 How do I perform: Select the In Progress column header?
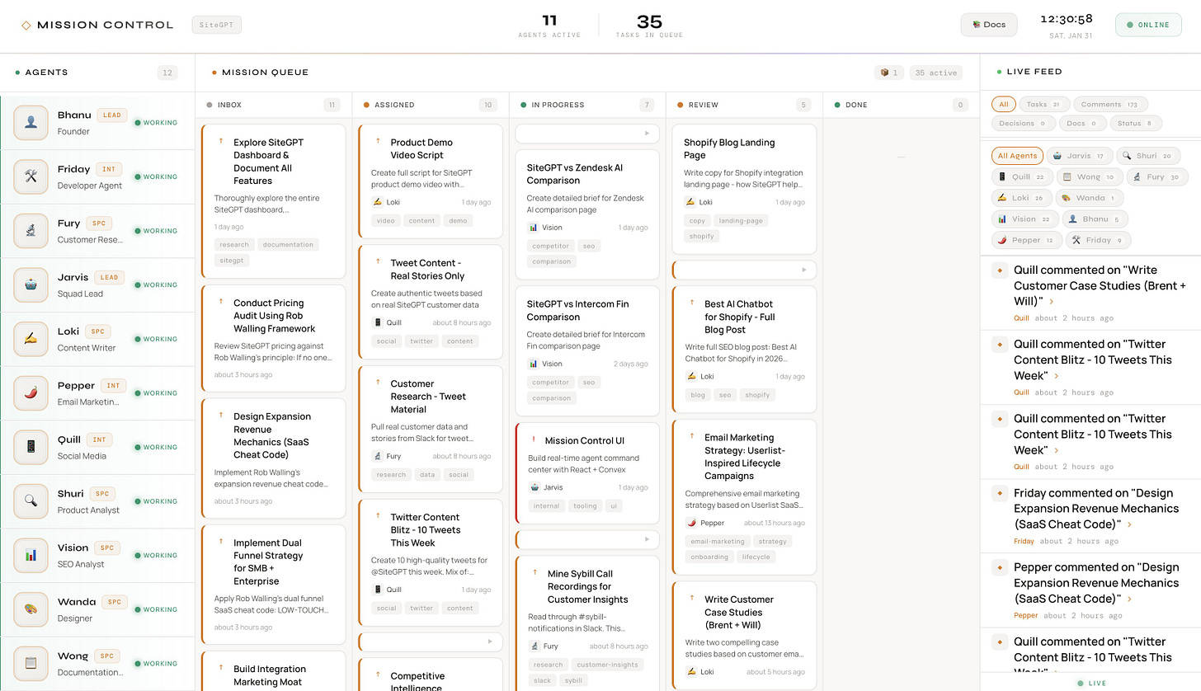pos(587,105)
